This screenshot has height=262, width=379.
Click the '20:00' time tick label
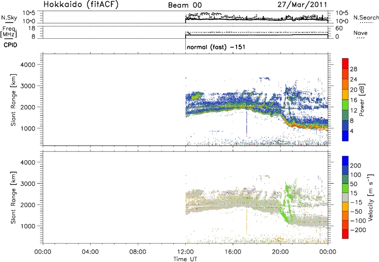tap(280, 252)
